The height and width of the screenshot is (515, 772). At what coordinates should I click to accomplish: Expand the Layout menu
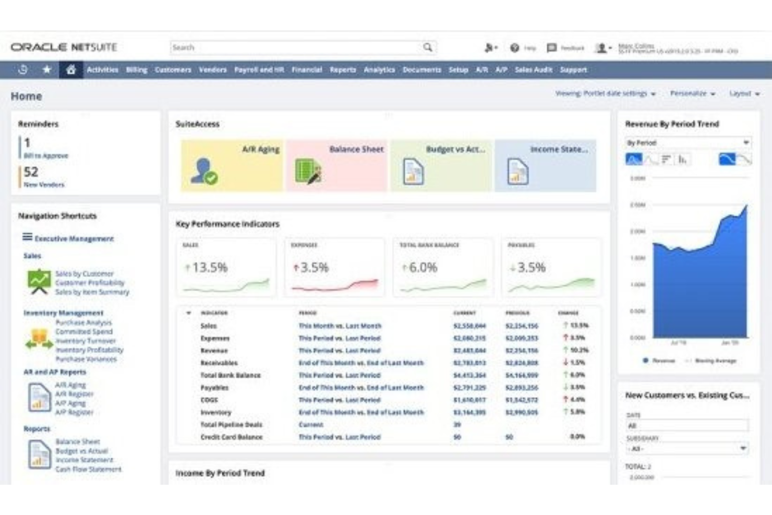click(x=744, y=93)
